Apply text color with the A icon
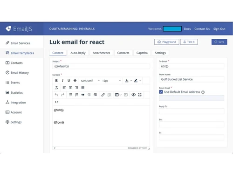233x175 pixels. 127,81
